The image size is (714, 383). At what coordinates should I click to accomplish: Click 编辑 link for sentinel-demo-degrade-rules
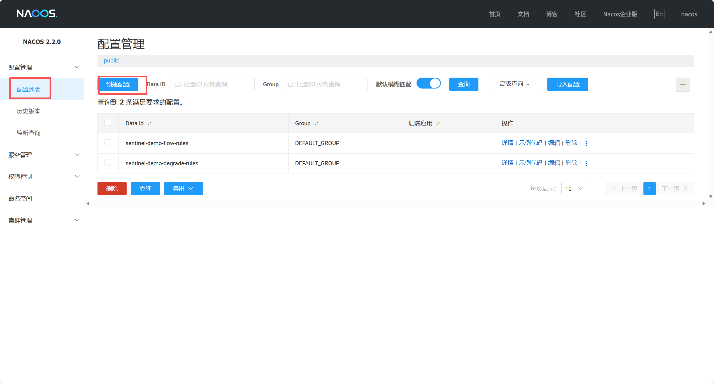click(554, 163)
